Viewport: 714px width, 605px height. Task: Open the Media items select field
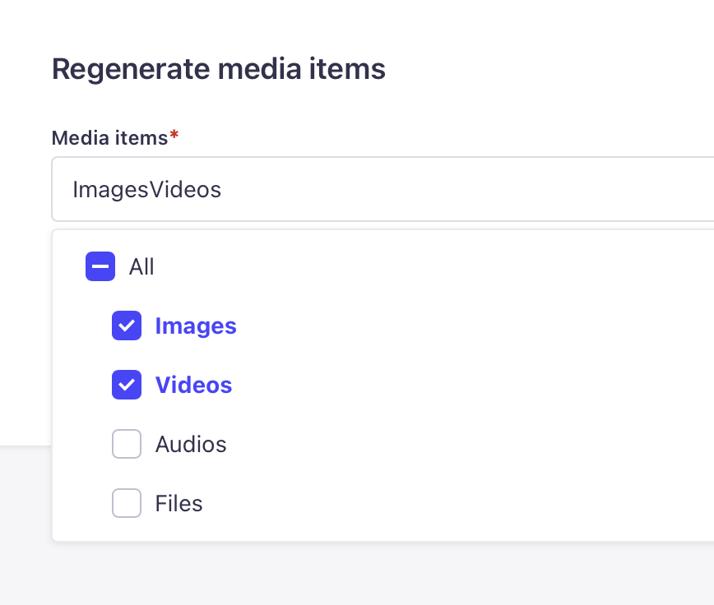494,190
